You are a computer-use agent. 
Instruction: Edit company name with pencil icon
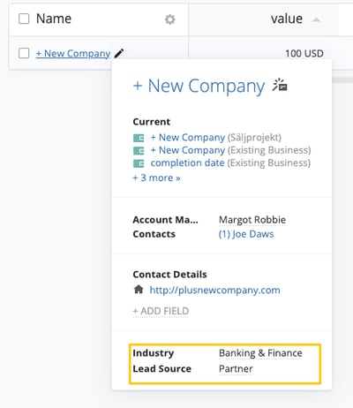119,53
